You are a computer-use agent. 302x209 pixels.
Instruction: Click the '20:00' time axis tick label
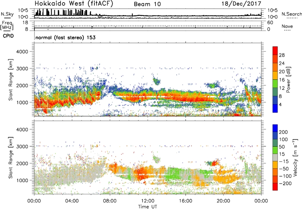223,201
